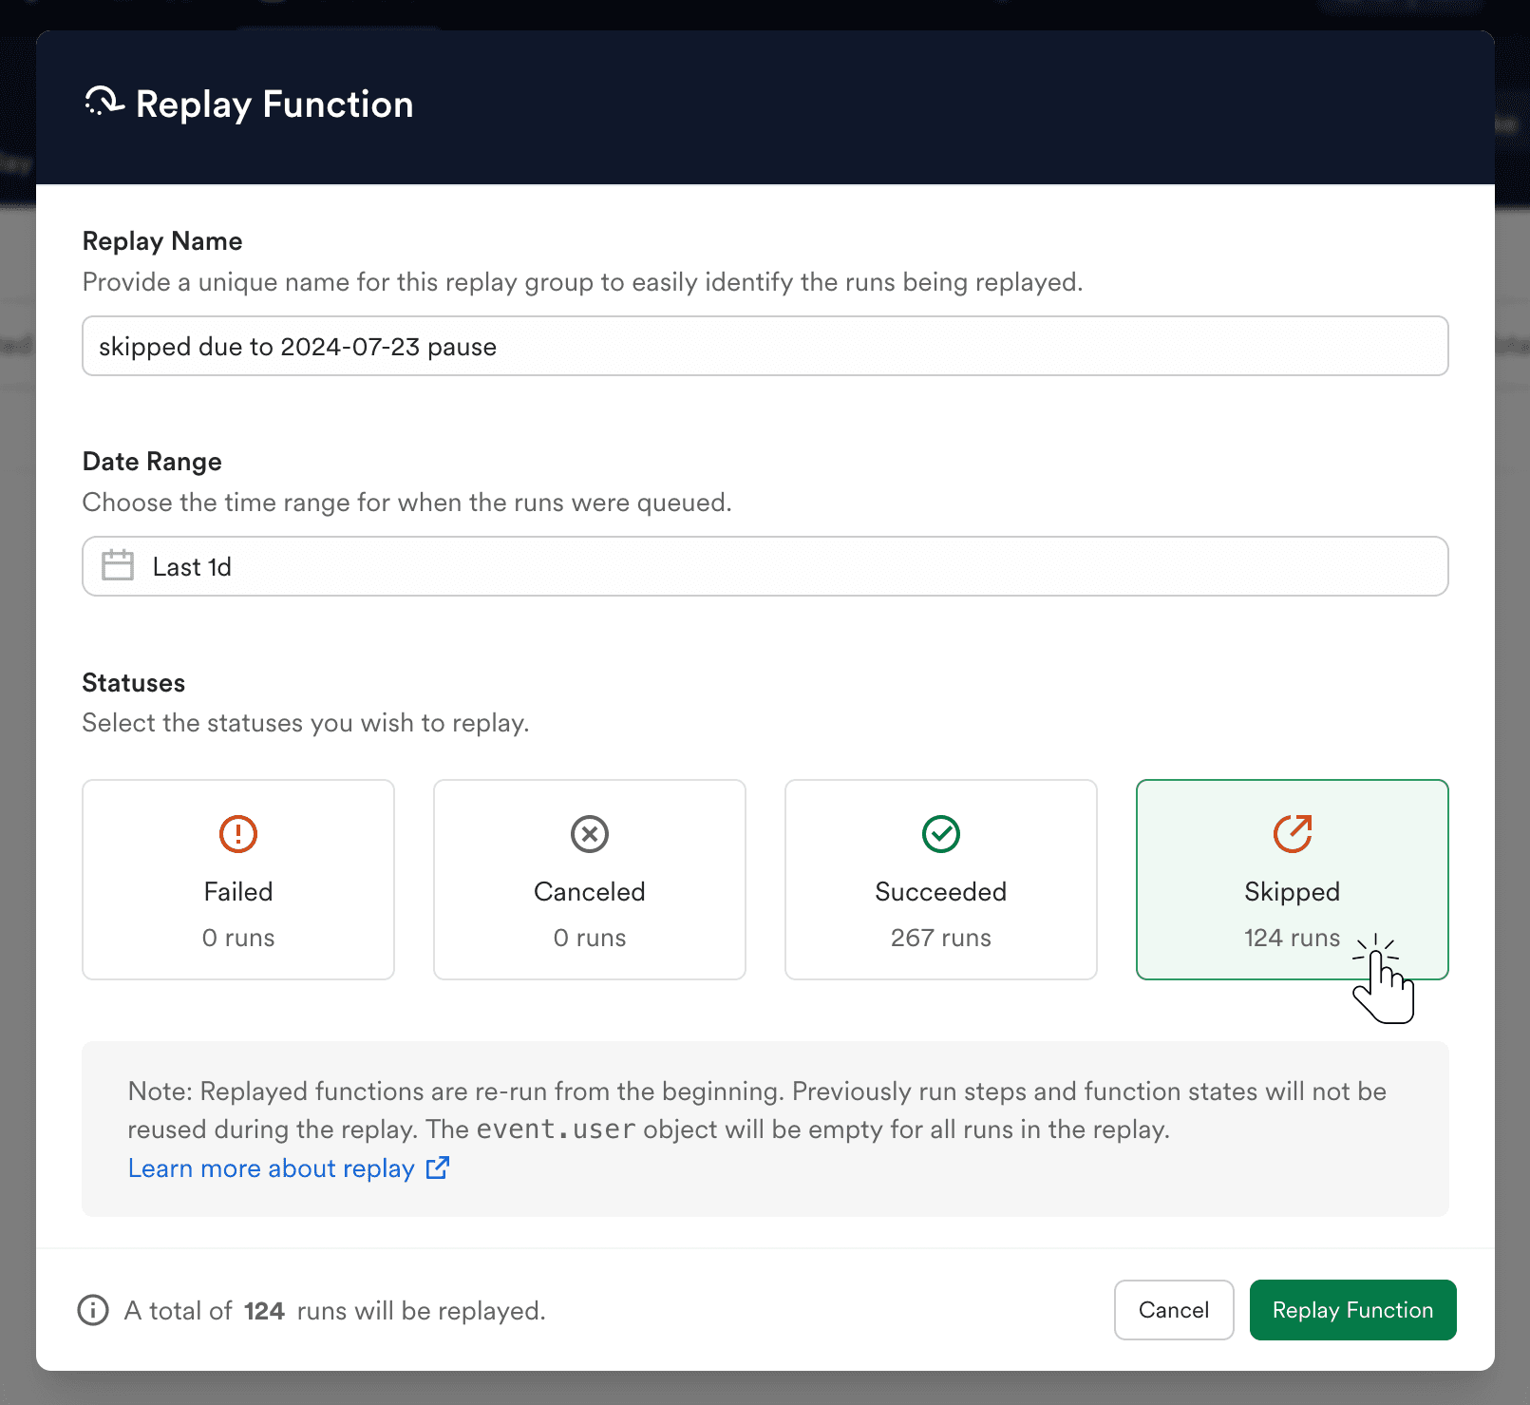Click "Choose the time range" description text
Image resolution: width=1530 pixels, height=1405 pixels.
tap(407, 503)
